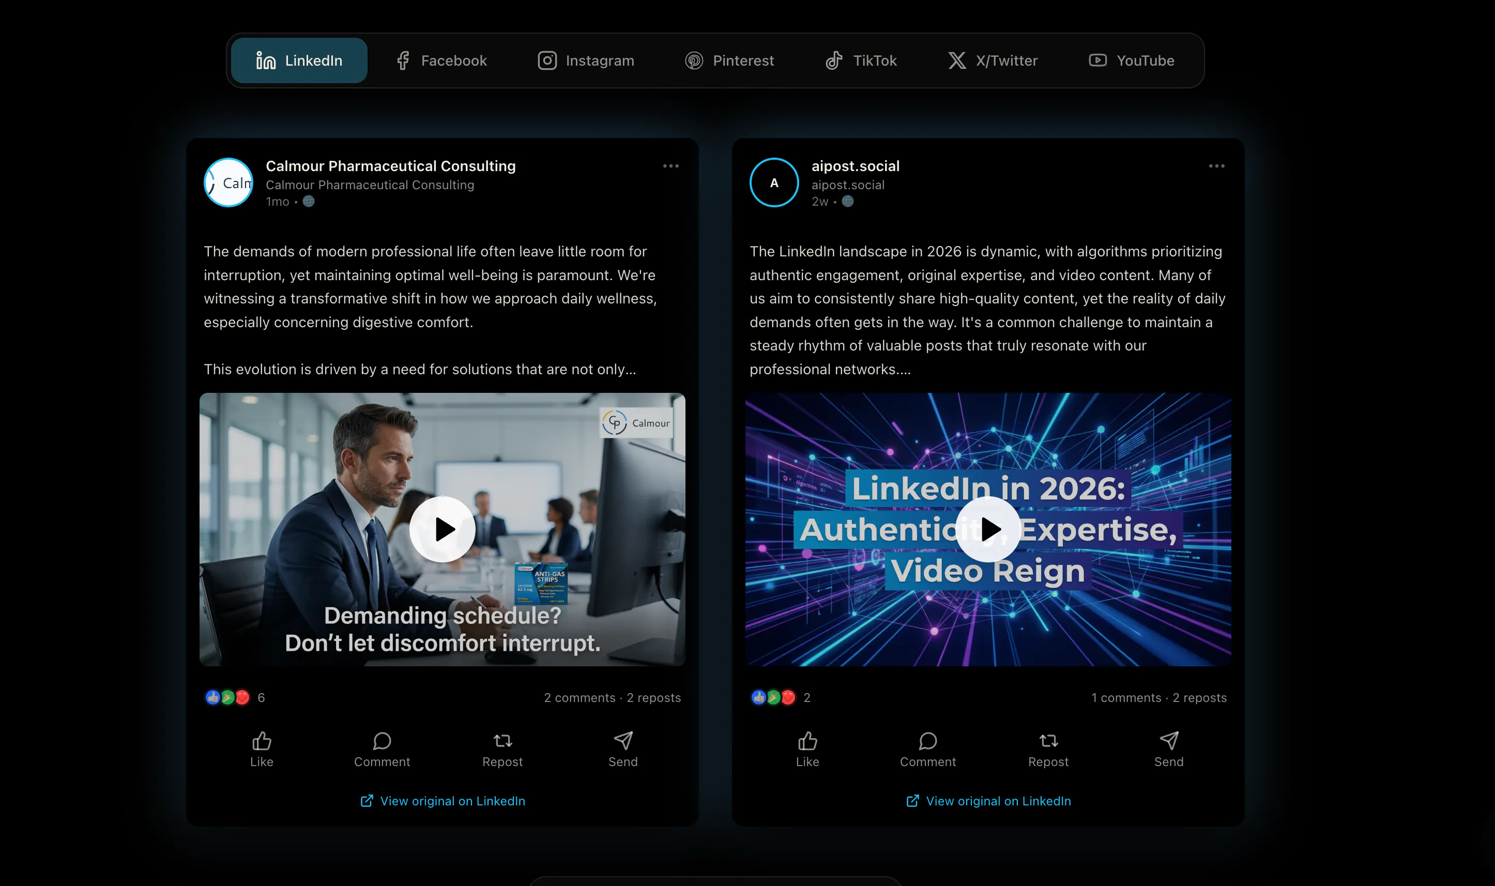Viewport: 1495px width, 886px height.
Task: Click '2 comments · 2 reposts' on Calmour post
Action: pos(612,697)
